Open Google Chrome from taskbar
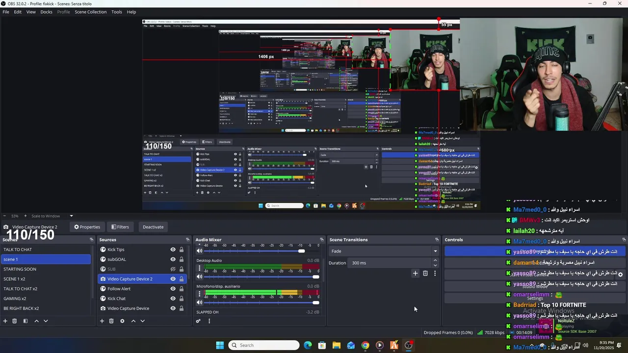The width and height of the screenshot is (628, 353). click(x=365, y=345)
